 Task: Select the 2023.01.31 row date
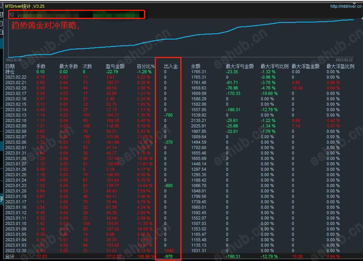[16, 153]
